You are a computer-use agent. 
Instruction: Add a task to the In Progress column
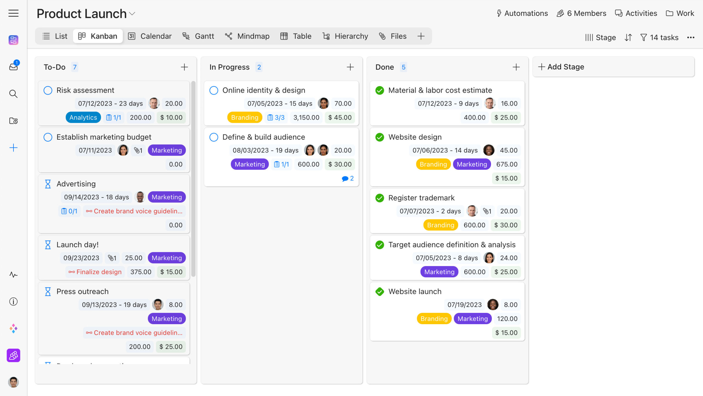(x=350, y=67)
